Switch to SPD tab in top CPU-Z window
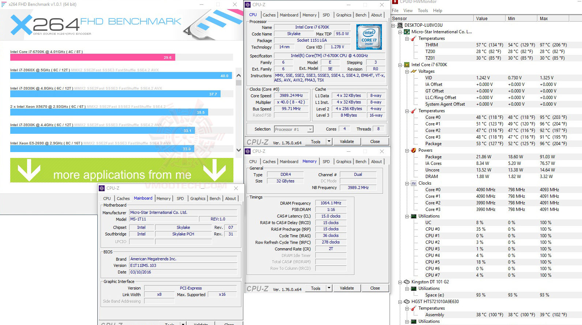 (x=326, y=15)
